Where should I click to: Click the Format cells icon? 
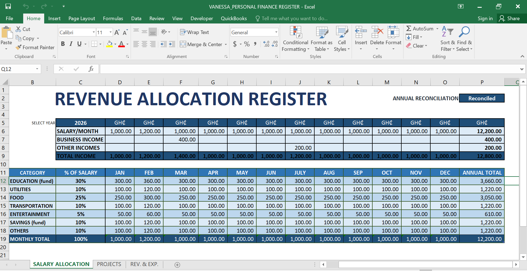click(393, 32)
